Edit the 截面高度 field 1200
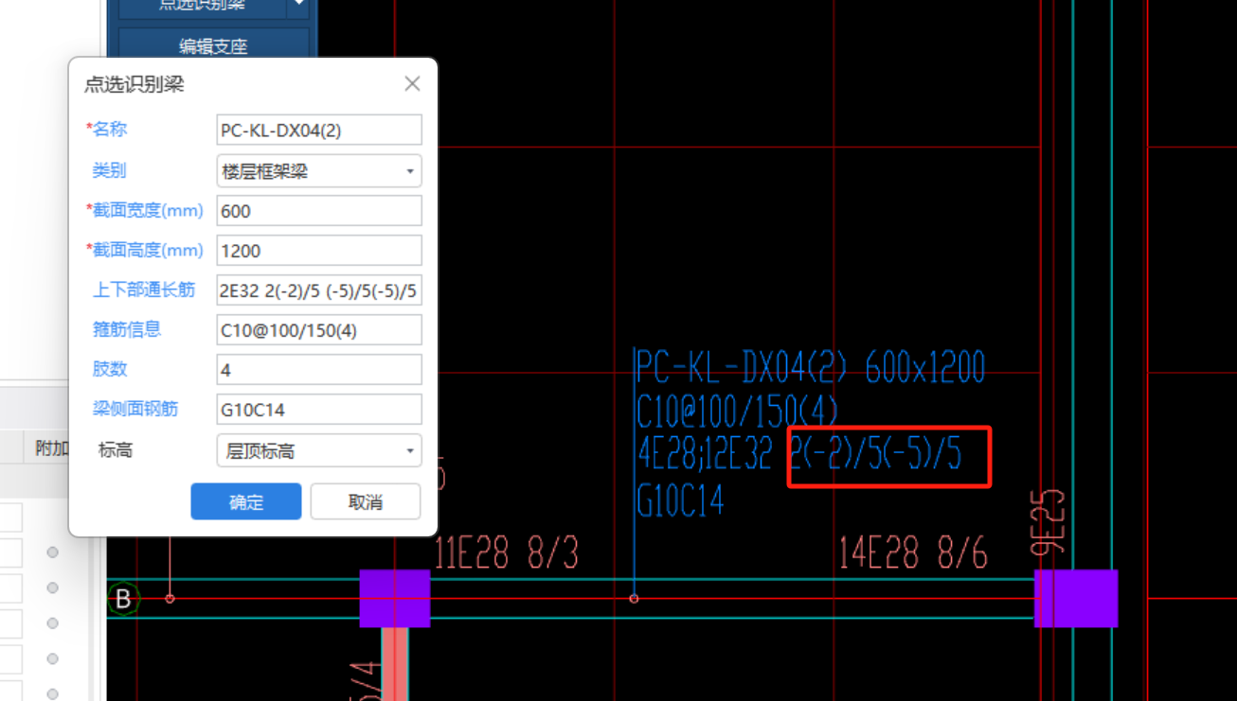Viewport: 1237px width, 701px height. (x=319, y=251)
